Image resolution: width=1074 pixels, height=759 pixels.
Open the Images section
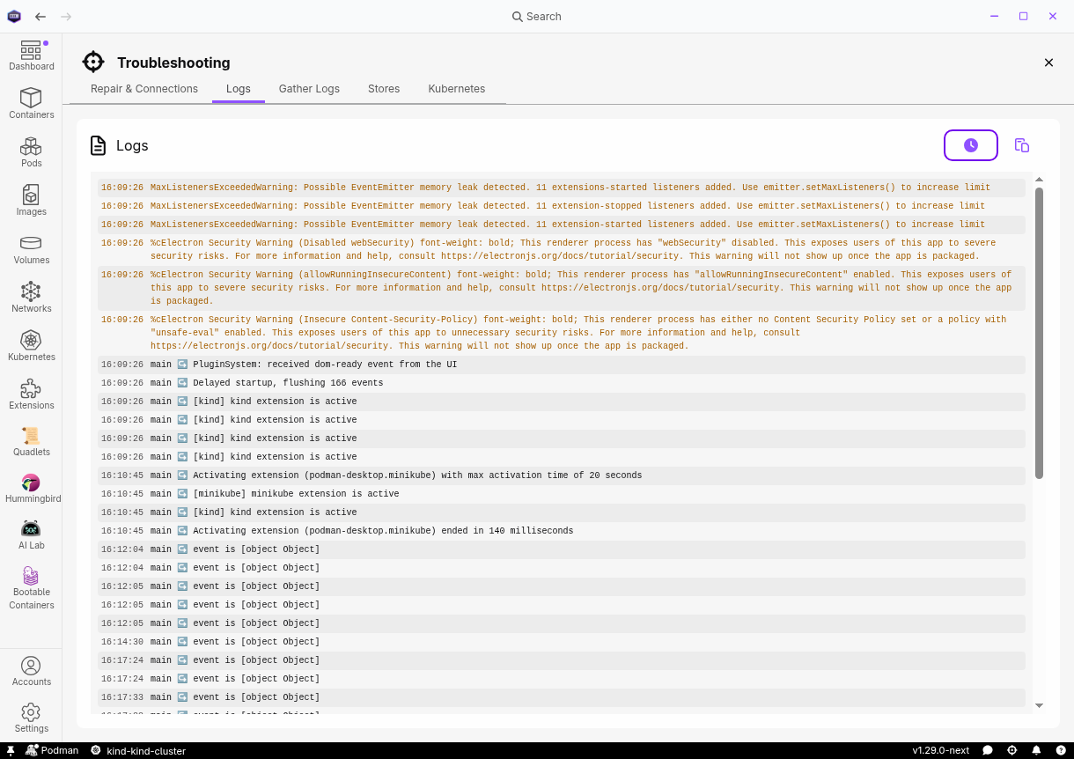(31, 201)
